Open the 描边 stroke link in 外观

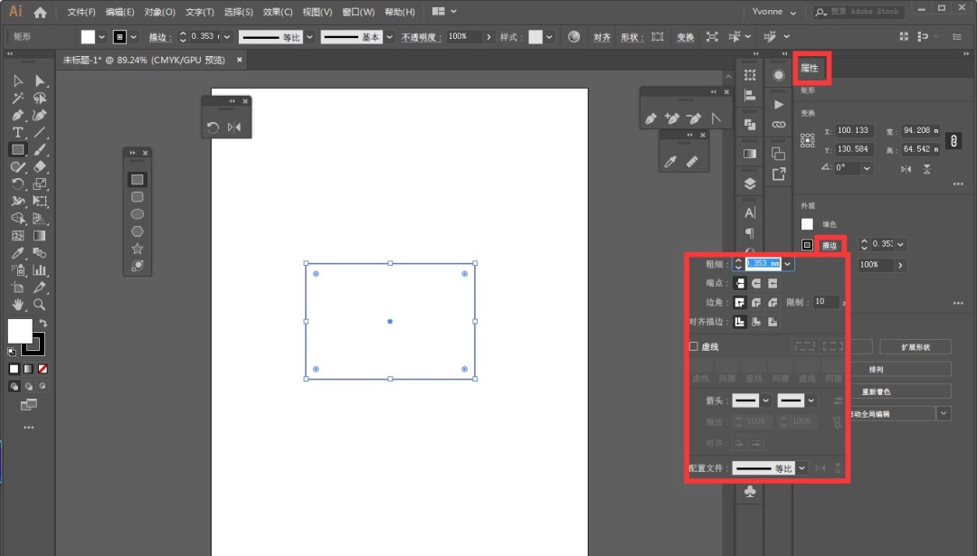(830, 246)
